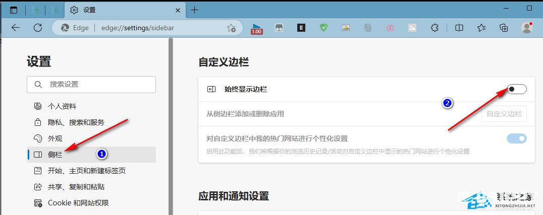This screenshot has width=543, height=215.
Task: Open the Collections icon
Action: click(504, 28)
